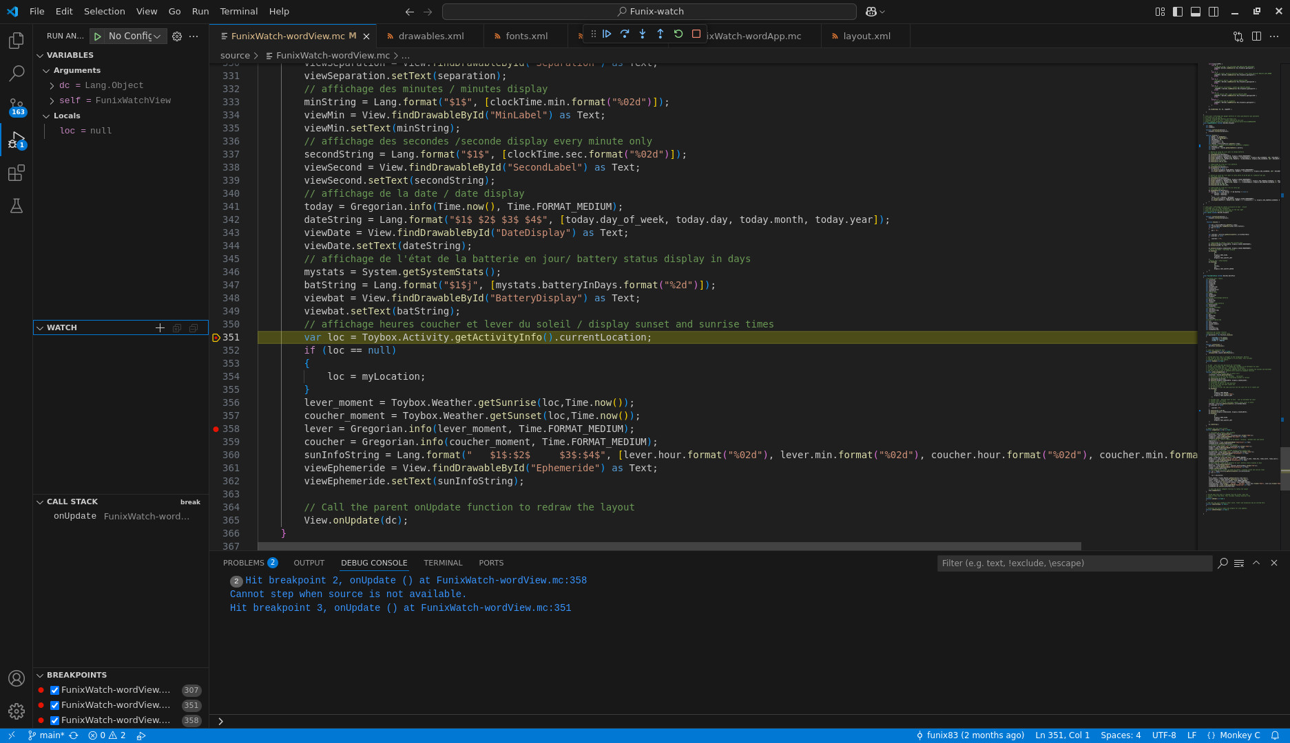Screen dimensions: 1290x743
Task: Click the Step Out debug icon
Action: 660,34
